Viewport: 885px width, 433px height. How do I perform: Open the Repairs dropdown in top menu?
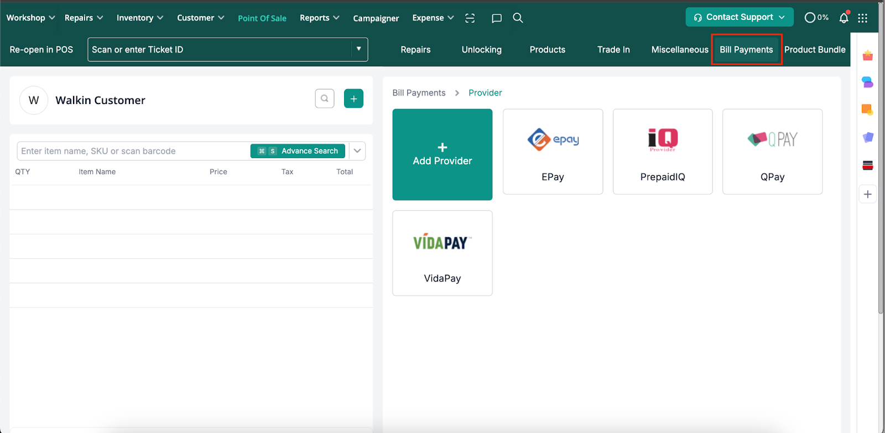click(84, 18)
